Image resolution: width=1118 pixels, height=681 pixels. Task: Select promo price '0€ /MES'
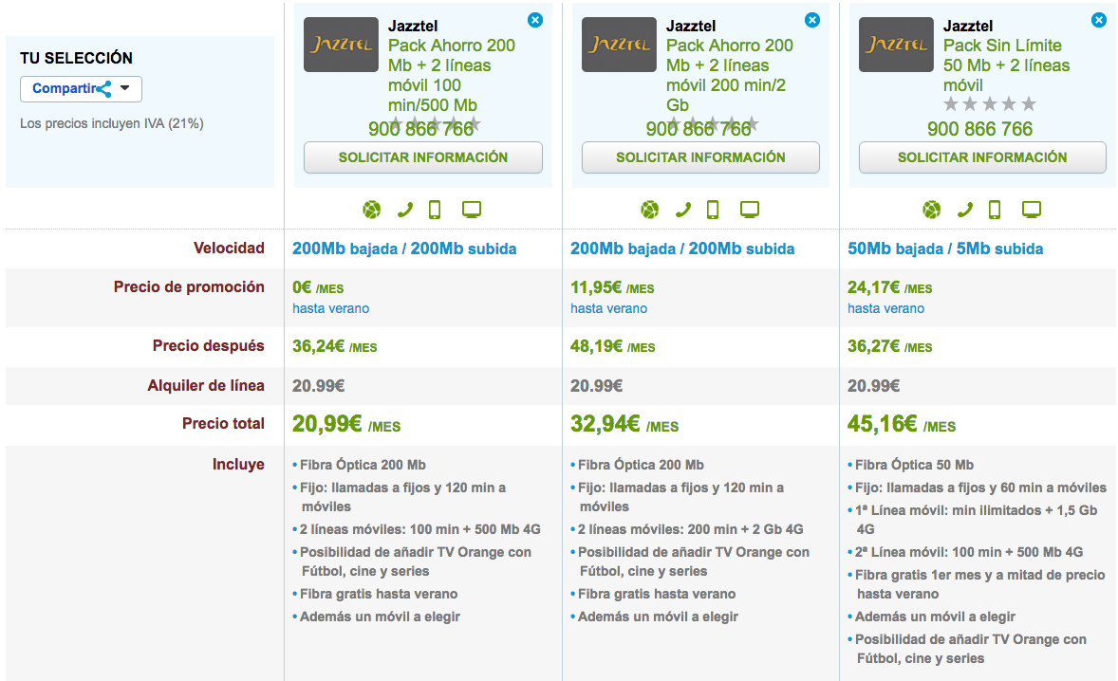pos(318,287)
